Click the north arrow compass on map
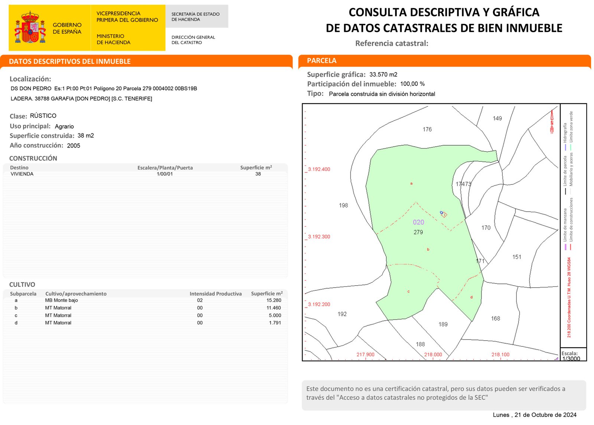This screenshot has width=594, height=425. [x=552, y=121]
